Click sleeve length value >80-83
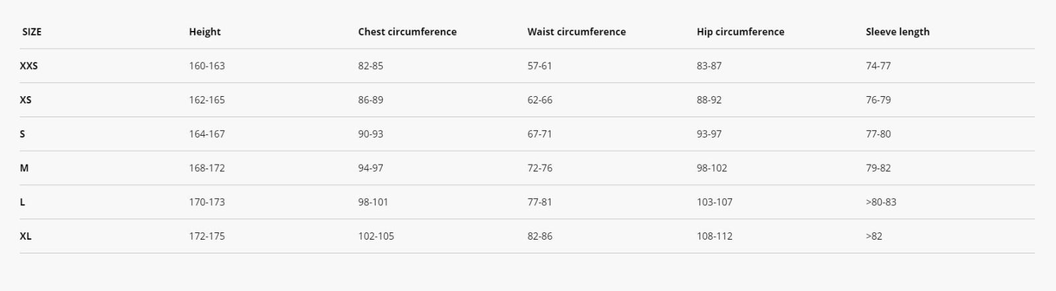The image size is (1056, 291). pyautogui.click(x=881, y=202)
